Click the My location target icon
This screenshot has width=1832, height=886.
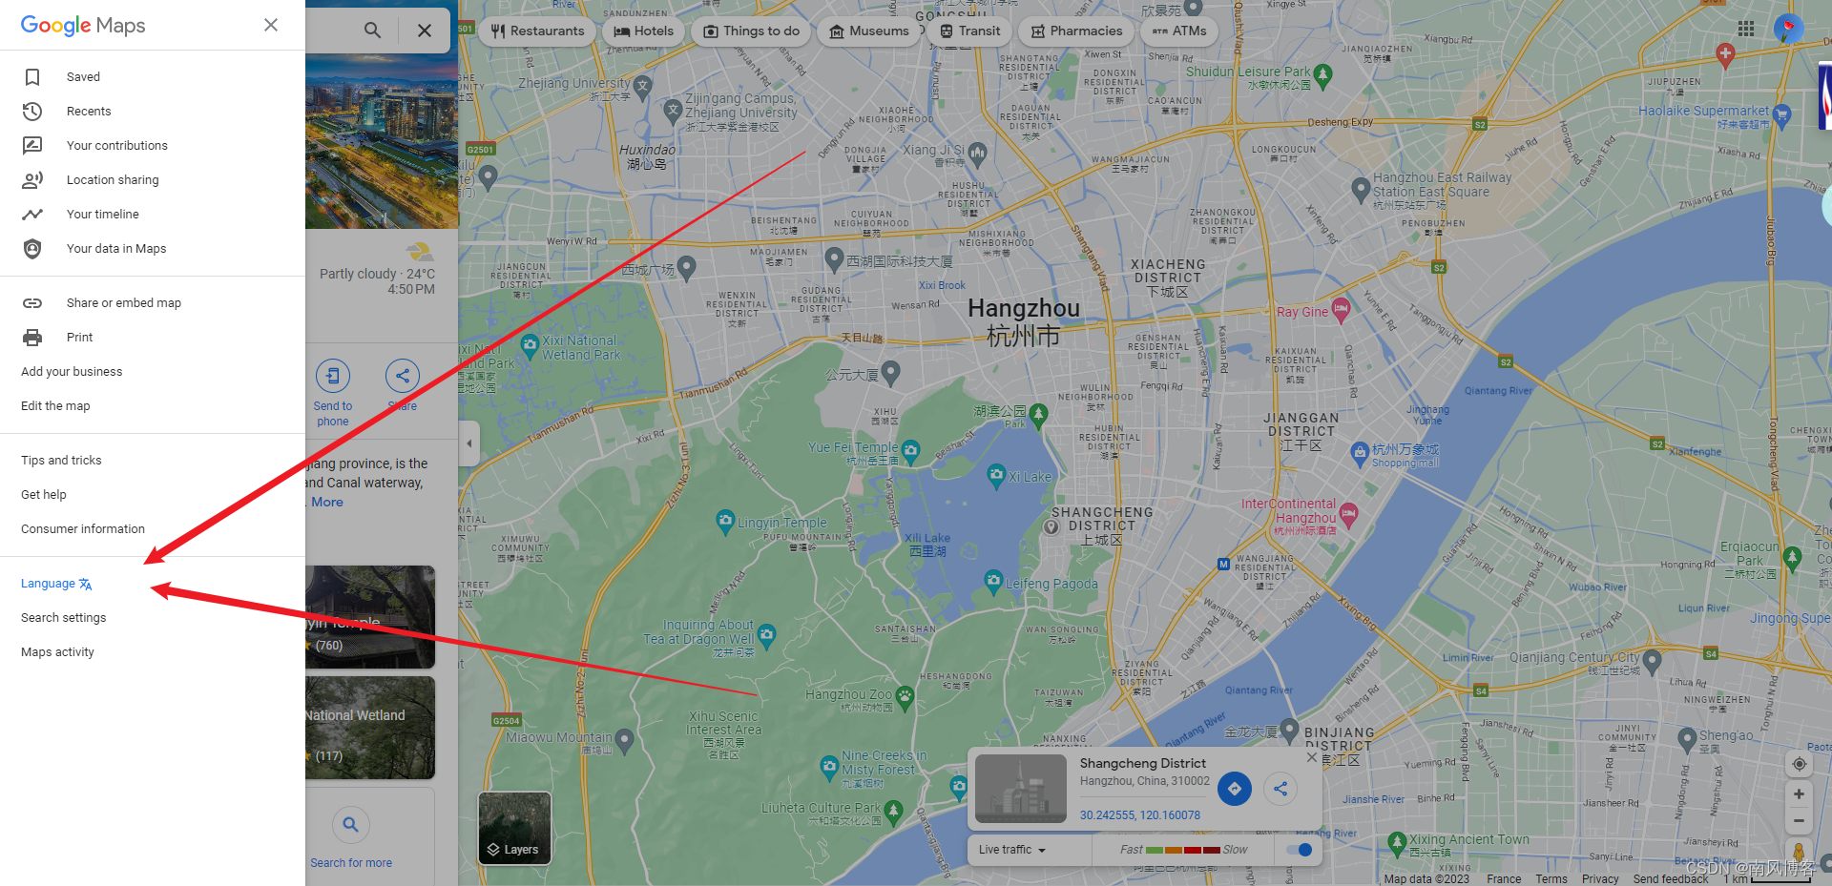1799,764
